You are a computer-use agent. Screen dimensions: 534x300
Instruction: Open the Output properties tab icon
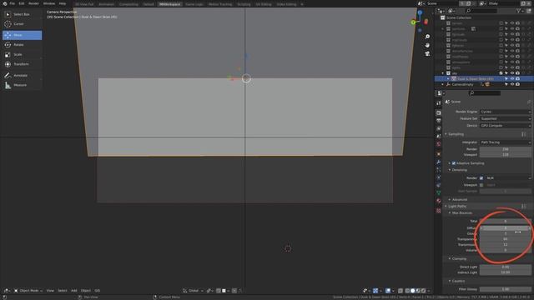[x=439, y=120]
